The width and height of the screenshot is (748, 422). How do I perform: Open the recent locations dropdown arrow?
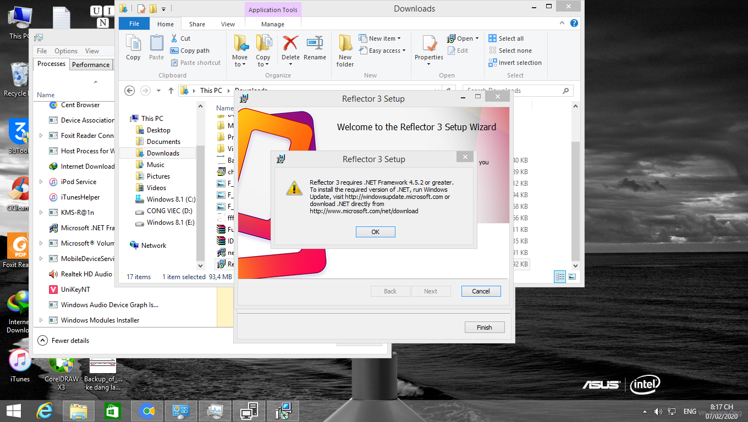[x=159, y=91]
